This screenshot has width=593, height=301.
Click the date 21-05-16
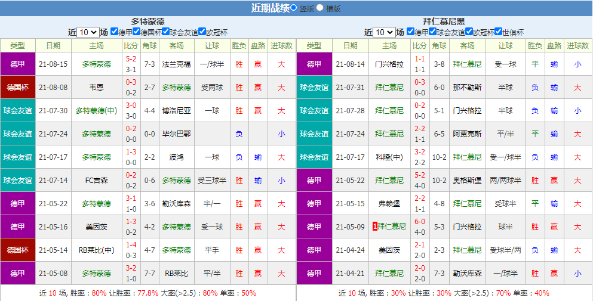click(53, 226)
